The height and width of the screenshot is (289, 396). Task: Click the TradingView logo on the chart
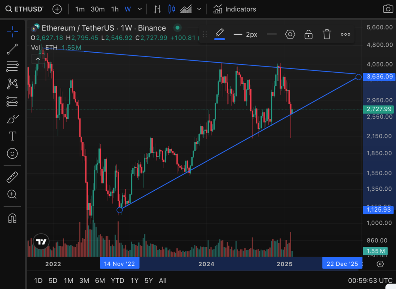click(x=41, y=242)
